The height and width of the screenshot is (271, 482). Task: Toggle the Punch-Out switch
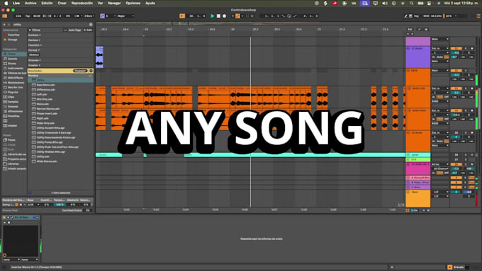pos(295,16)
